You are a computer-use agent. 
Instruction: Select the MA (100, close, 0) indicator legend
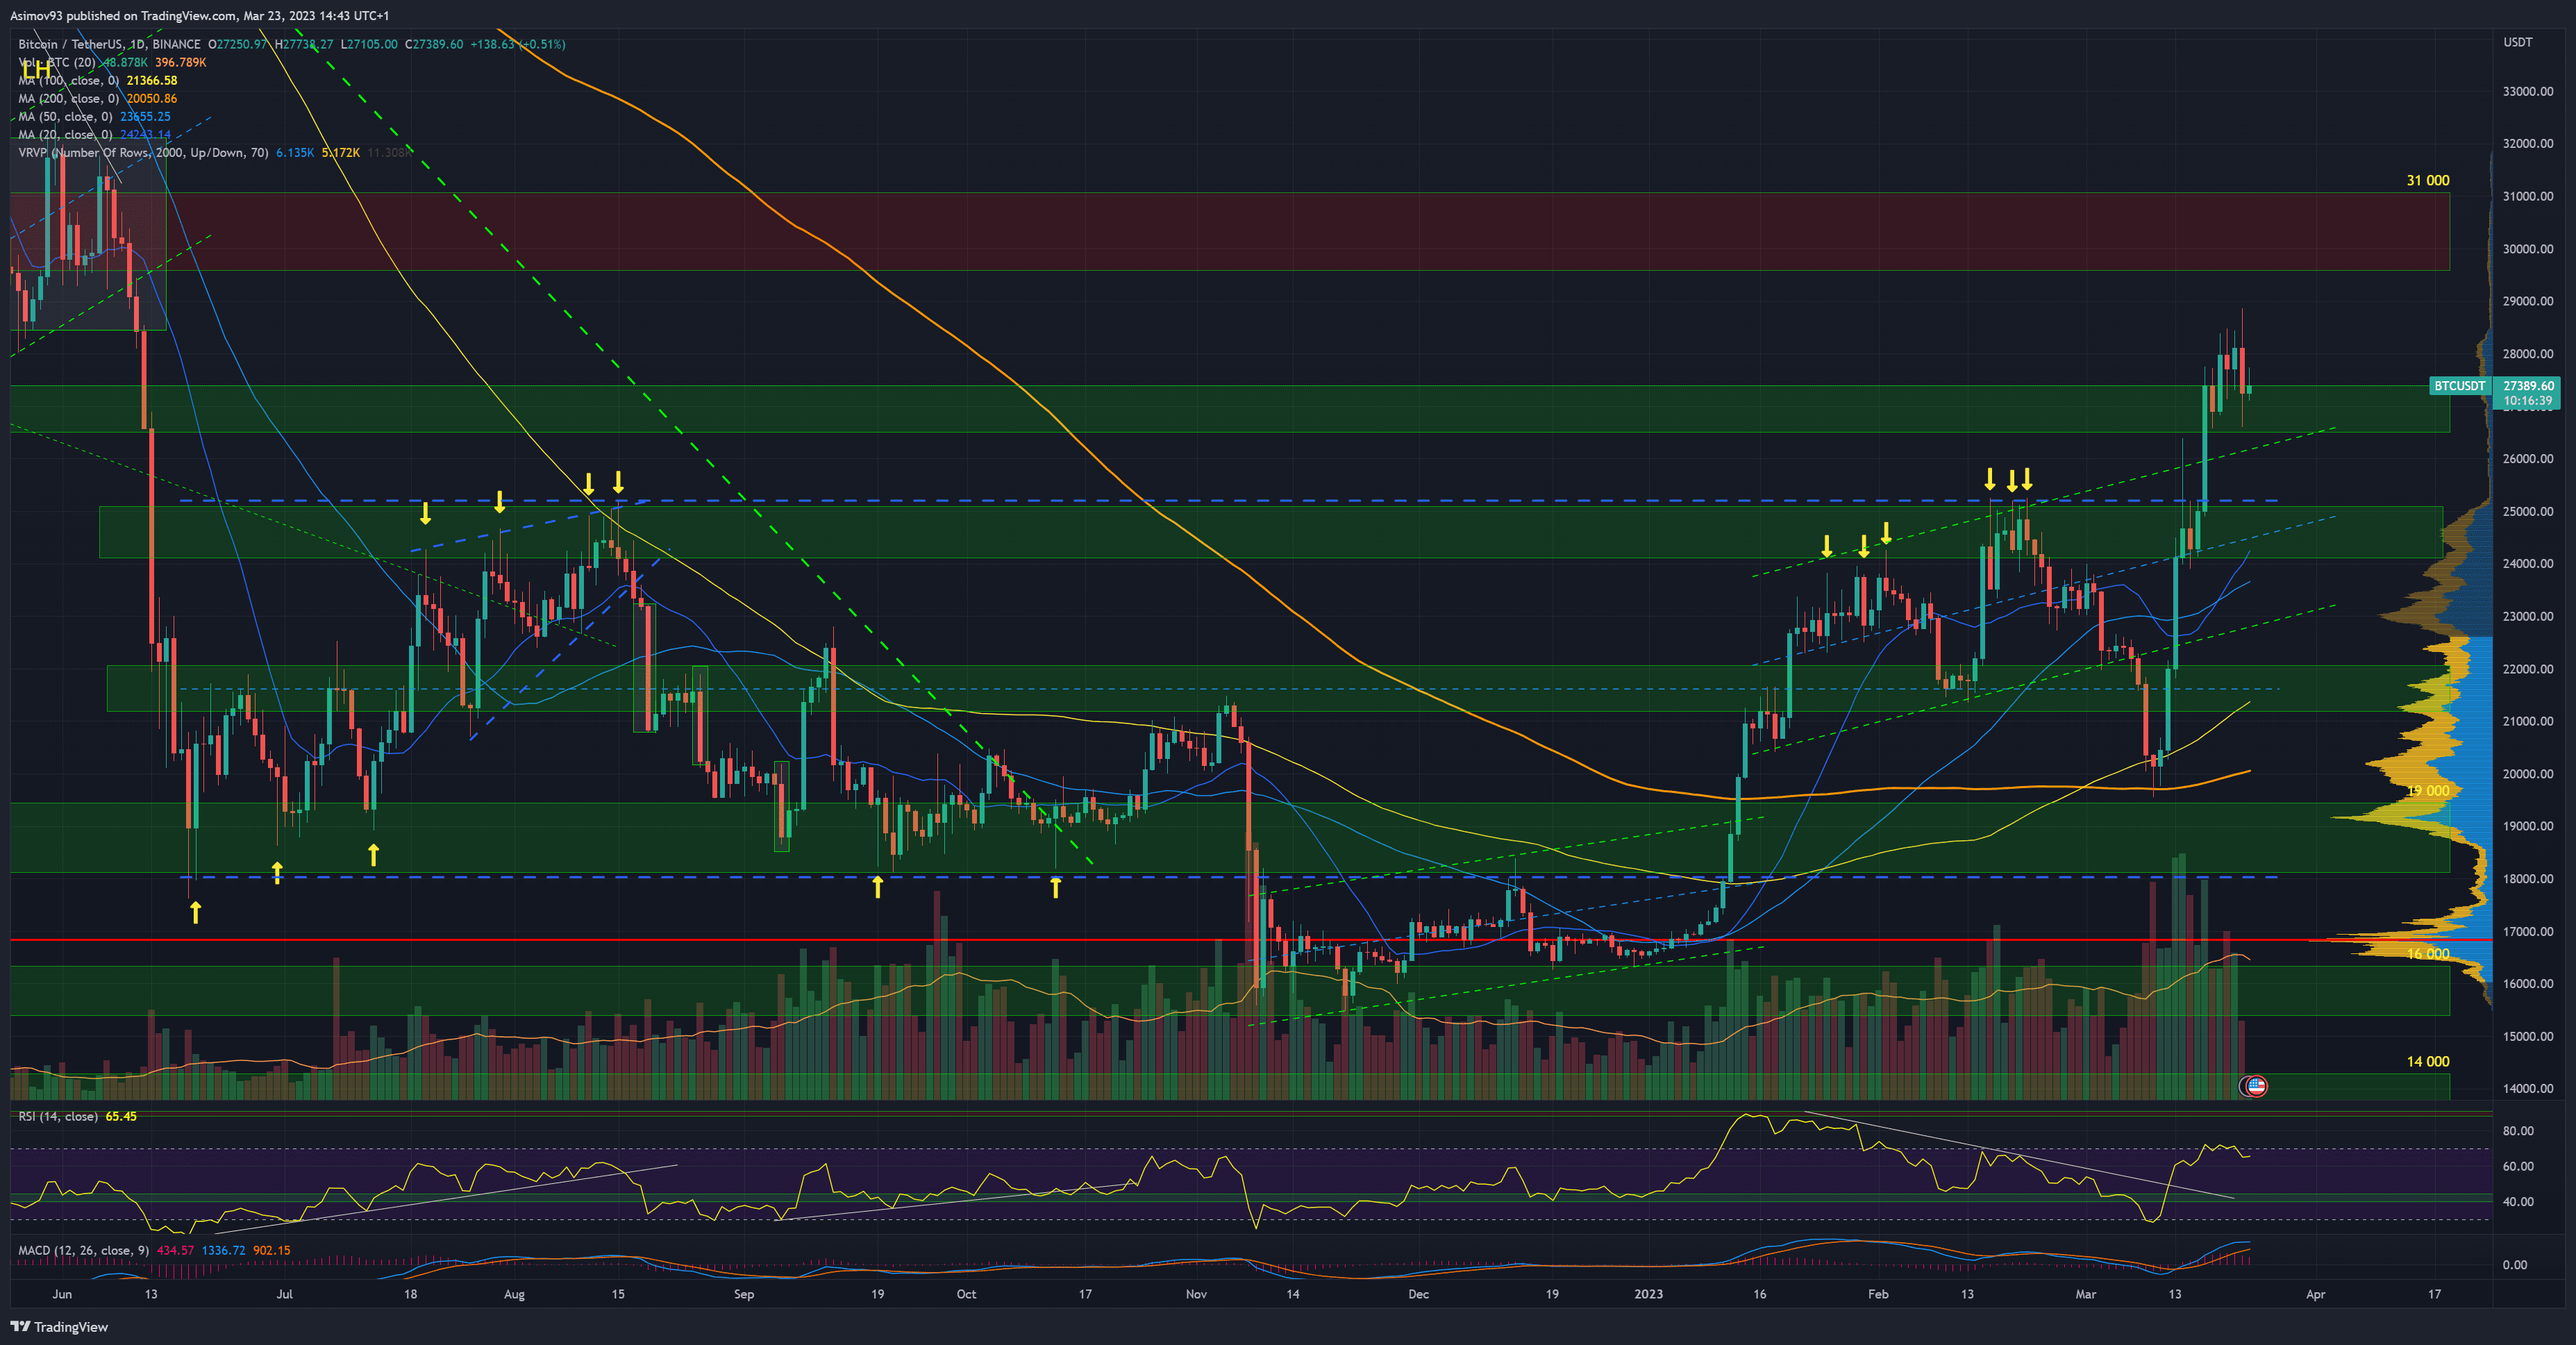tap(68, 81)
